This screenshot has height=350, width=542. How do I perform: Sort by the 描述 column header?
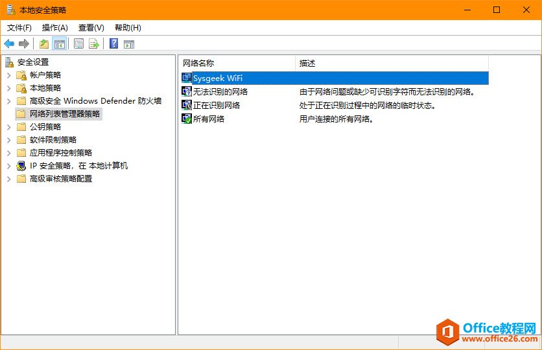tap(392, 64)
